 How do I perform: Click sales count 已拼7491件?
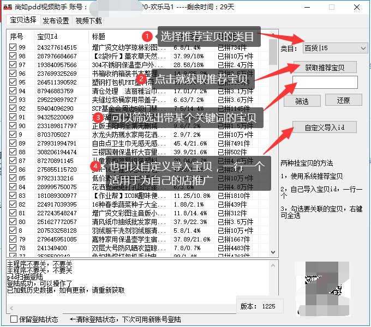tap(234, 143)
